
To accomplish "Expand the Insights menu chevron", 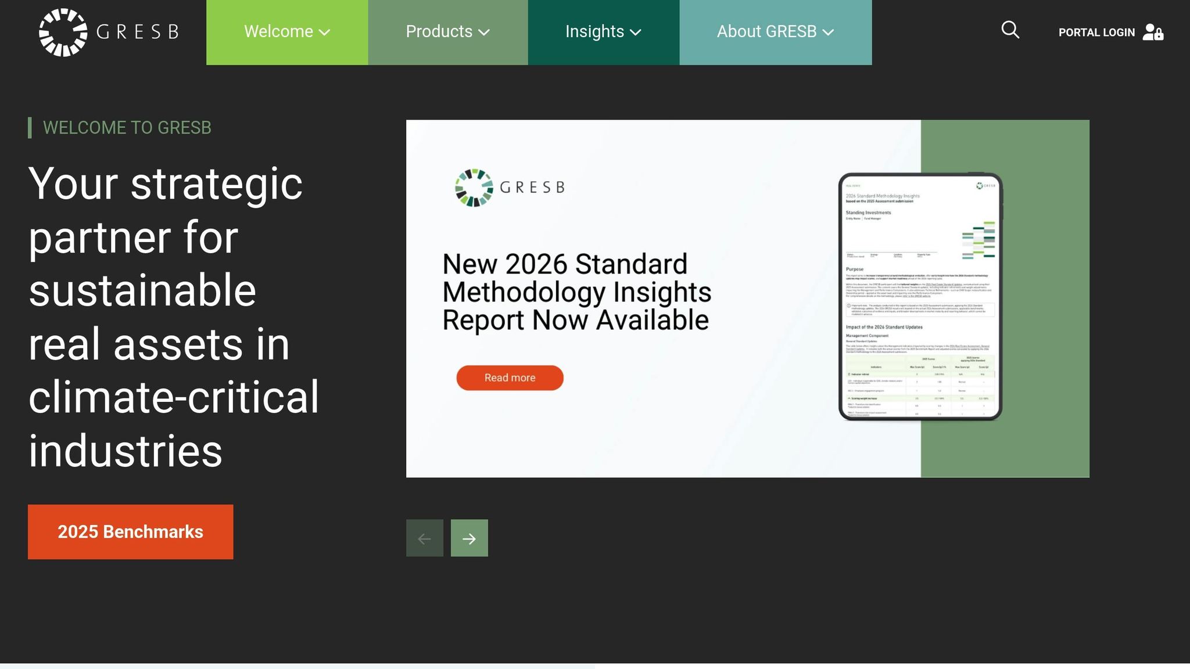I will pos(636,33).
